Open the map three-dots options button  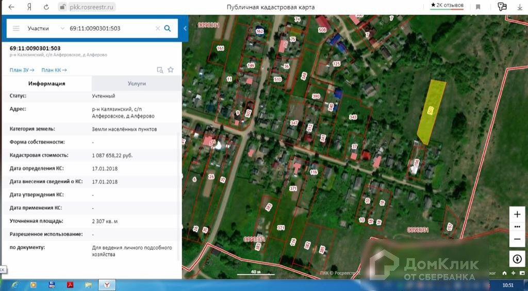click(x=517, y=227)
